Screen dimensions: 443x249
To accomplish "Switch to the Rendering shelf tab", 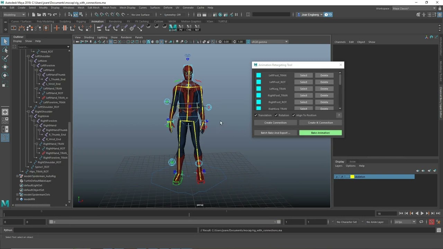I will [115, 21].
